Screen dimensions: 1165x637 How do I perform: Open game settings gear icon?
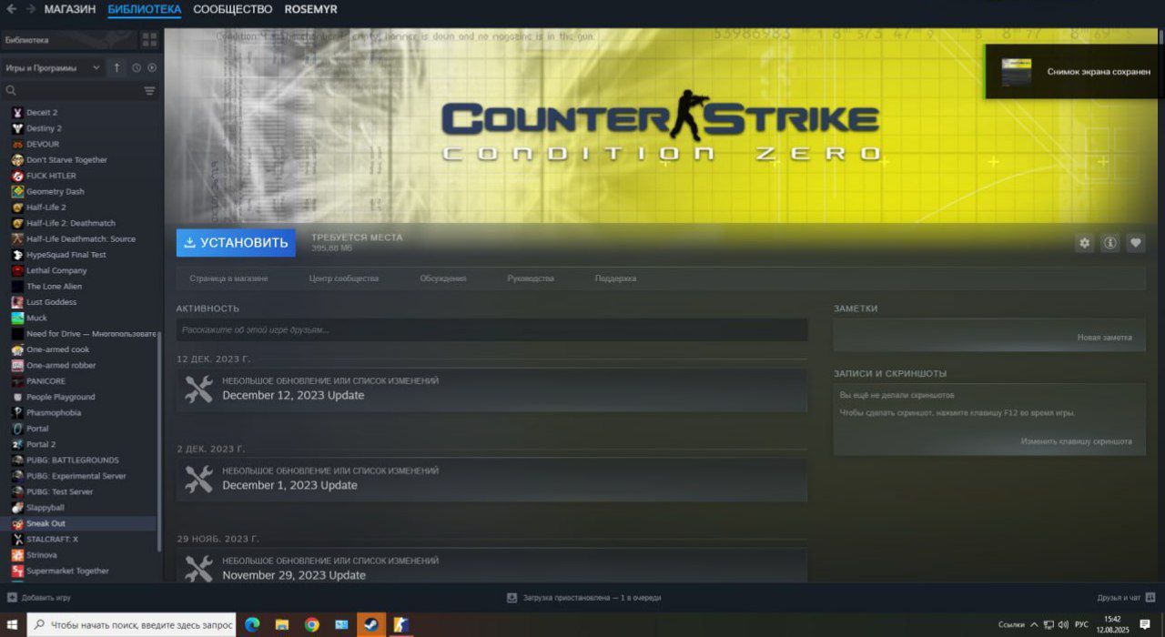(1084, 243)
